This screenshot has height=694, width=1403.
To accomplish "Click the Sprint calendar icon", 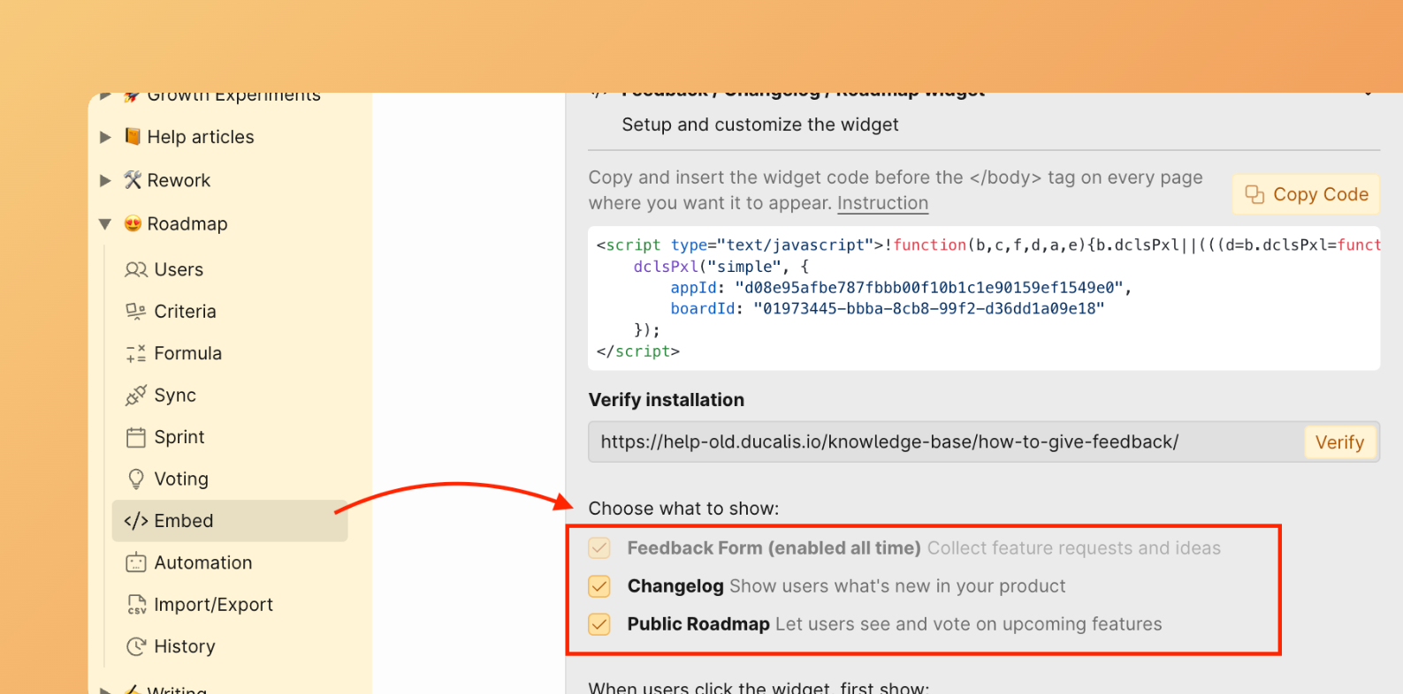I will [x=135, y=437].
